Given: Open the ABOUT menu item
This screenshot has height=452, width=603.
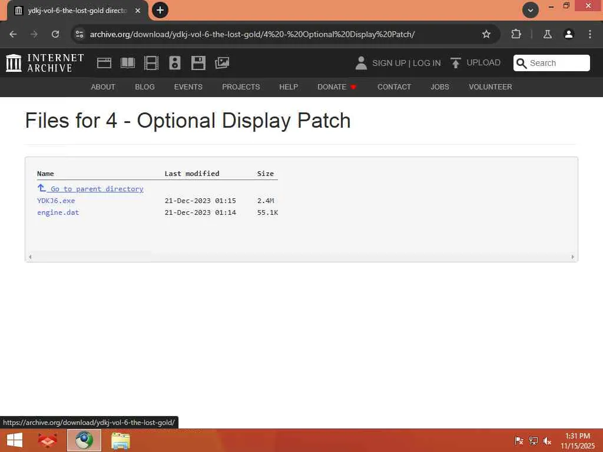Looking at the screenshot, I should tap(103, 87).
